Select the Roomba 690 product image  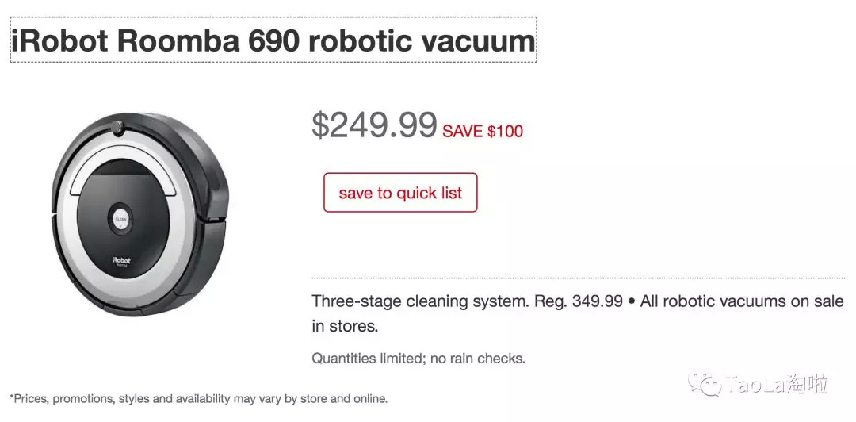point(139,214)
